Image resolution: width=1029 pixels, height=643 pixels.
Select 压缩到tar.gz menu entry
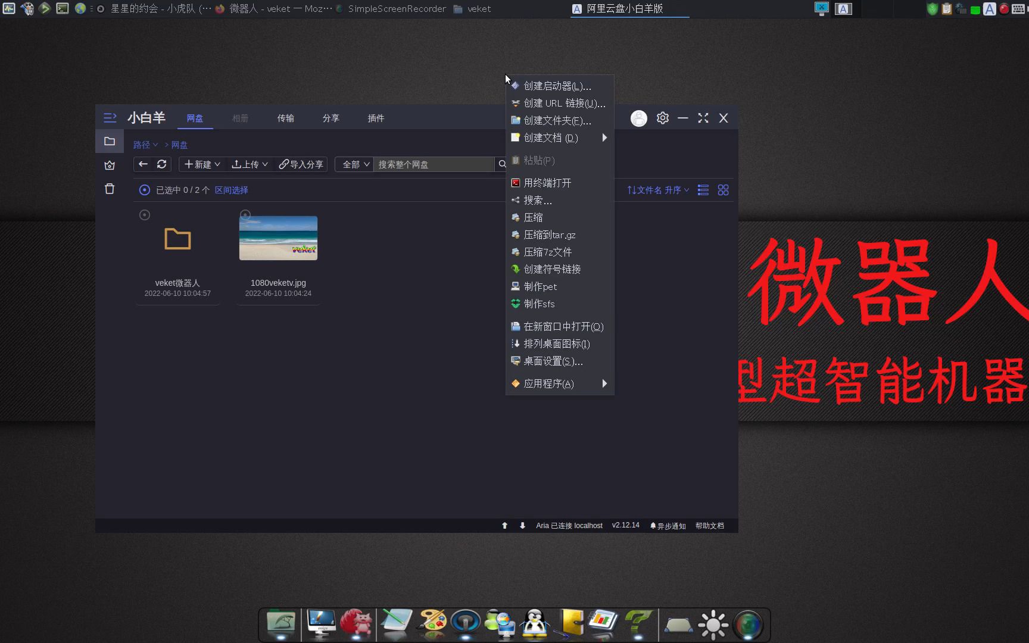point(560,235)
